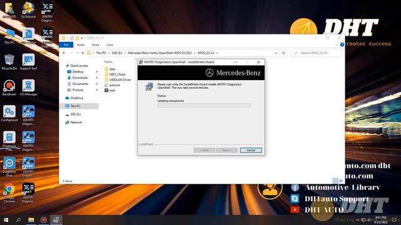Switch to the View ribbon tab

(110, 44)
